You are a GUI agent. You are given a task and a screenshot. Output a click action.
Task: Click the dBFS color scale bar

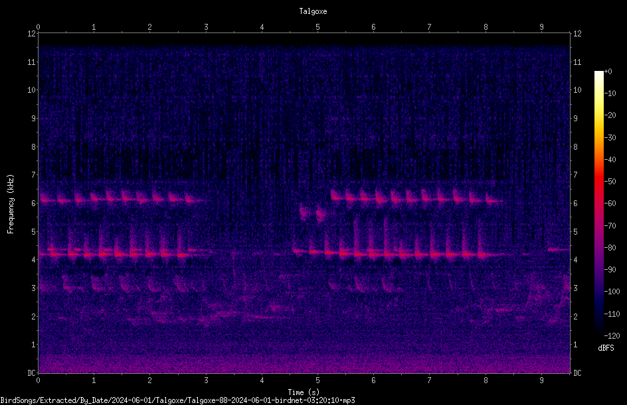point(598,203)
